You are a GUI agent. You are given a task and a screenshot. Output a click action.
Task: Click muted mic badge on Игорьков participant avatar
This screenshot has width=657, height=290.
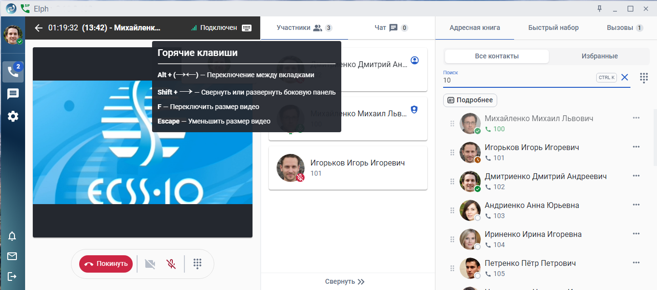tap(300, 178)
